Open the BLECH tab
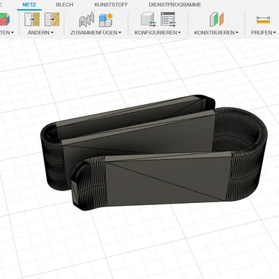Viewport: 279px width, 279px height. (x=65, y=5)
